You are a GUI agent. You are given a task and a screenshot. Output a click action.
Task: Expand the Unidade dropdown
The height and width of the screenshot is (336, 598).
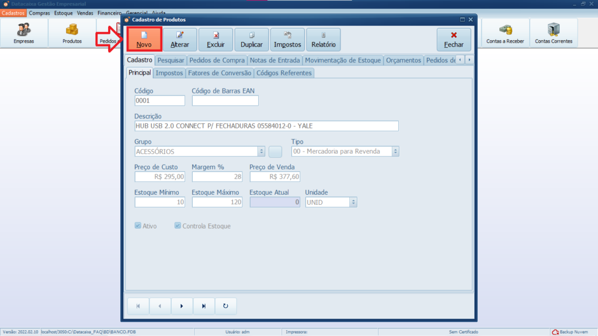(353, 202)
